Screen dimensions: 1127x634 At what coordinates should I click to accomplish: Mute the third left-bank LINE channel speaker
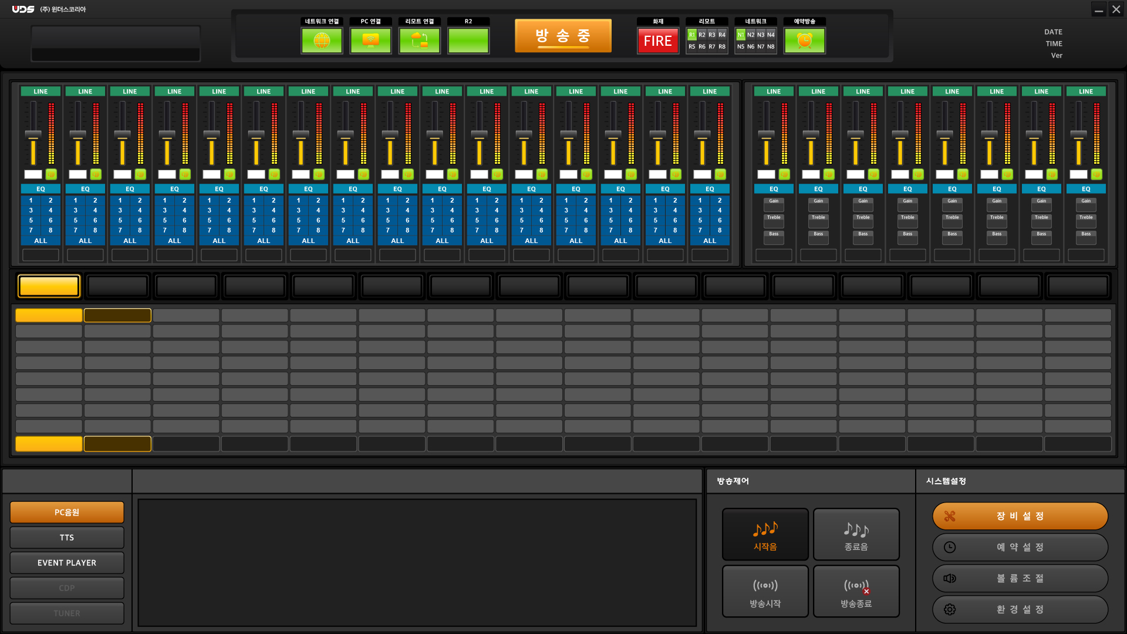tap(140, 174)
